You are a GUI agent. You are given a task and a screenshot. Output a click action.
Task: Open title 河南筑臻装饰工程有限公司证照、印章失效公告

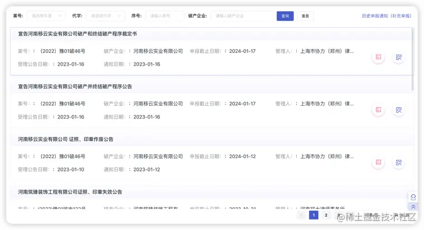[x=70, y=192]
